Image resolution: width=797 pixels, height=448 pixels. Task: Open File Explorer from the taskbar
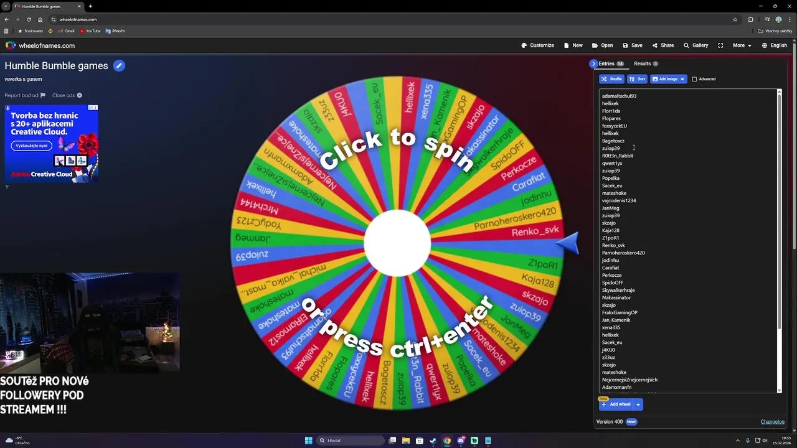point(406,441)
